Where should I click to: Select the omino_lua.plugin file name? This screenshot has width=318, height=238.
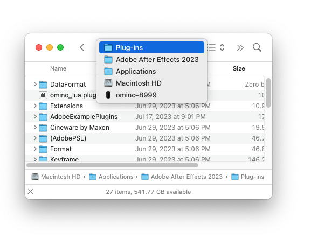pyautogui.click(x=73, y=95)
